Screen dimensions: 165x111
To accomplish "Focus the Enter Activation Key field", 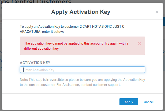I will (x=82, y=70).
